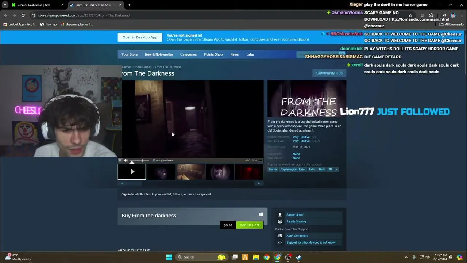This screenshot has height=263, width=467.
Task: Open the Windows Start menu
Action: click(169, 257)
